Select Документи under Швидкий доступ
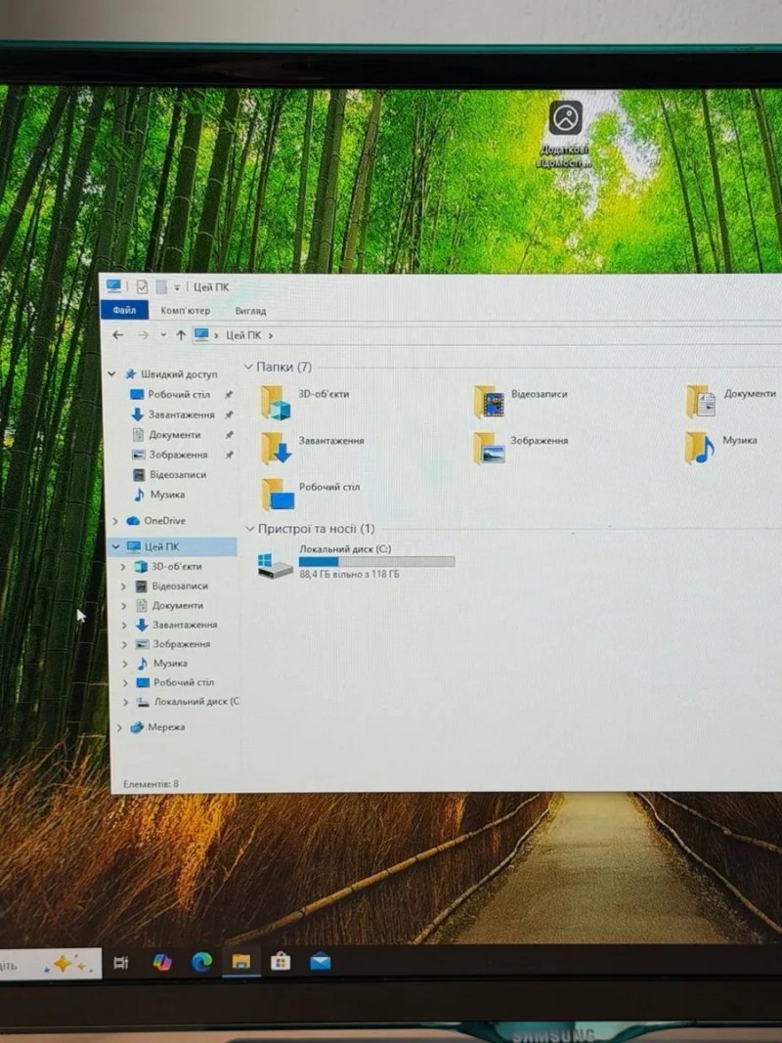782x1043 pixels. (174, 434)
